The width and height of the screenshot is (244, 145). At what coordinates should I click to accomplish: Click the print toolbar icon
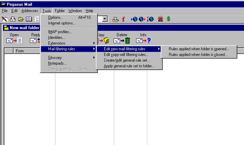(115, 19)
